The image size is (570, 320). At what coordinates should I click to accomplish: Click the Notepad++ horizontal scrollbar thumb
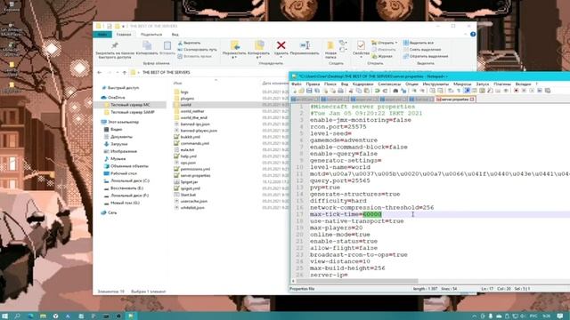[357, 281]
